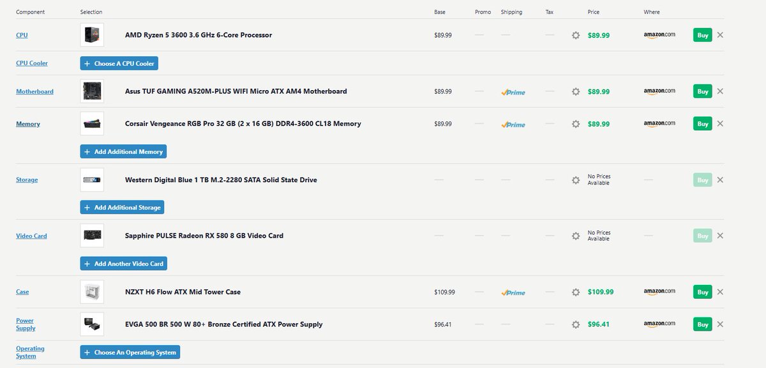Open the Video Card component category link

[x=31, y=236]
